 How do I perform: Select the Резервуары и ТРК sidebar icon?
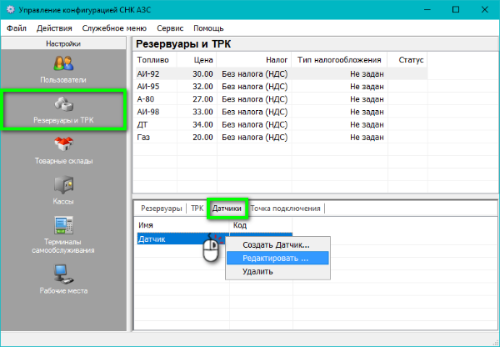pyautogui.click(x=64, y=104)
